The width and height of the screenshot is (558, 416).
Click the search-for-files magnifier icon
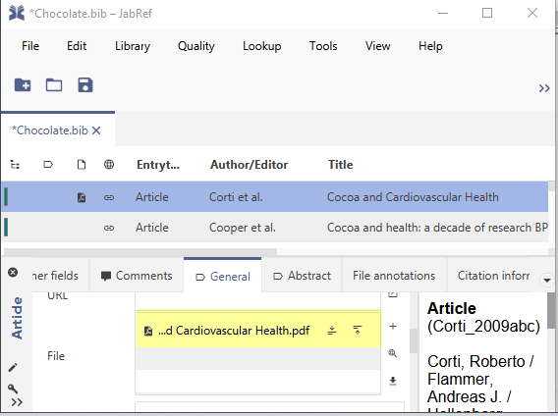pos(393,353)
